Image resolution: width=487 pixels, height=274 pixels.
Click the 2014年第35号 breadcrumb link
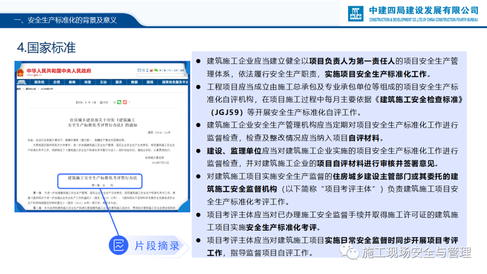pos(46,89)
